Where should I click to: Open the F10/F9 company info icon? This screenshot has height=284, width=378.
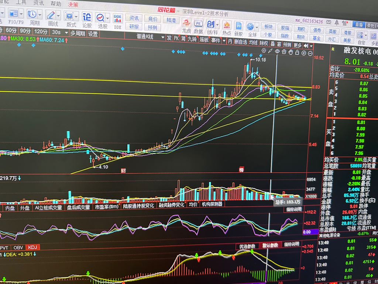13,13
